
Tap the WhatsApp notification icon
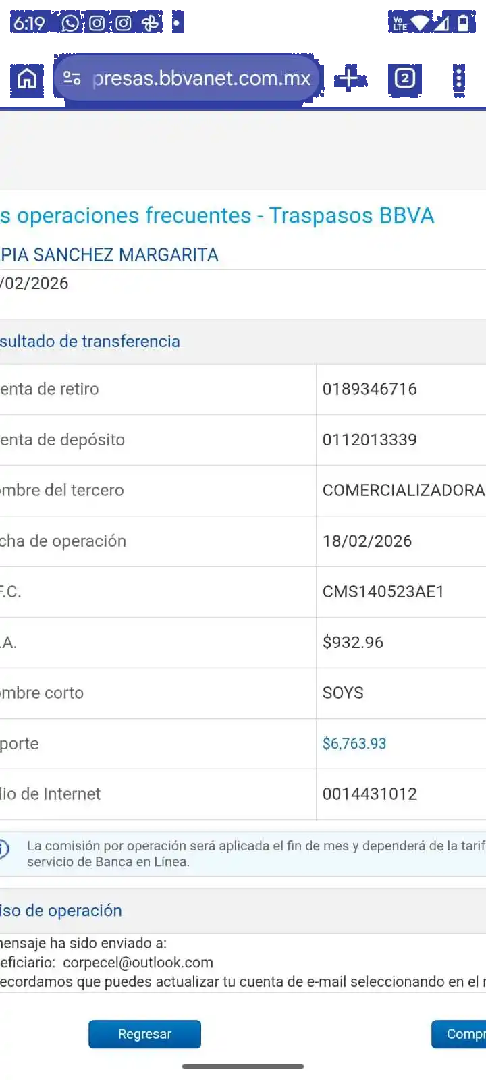point(70,24)
